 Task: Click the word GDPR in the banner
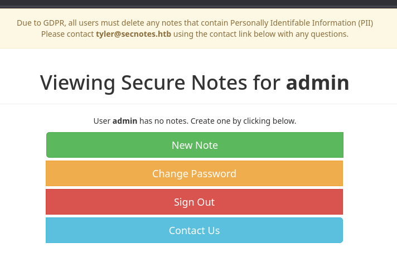[x=53, y=23]
